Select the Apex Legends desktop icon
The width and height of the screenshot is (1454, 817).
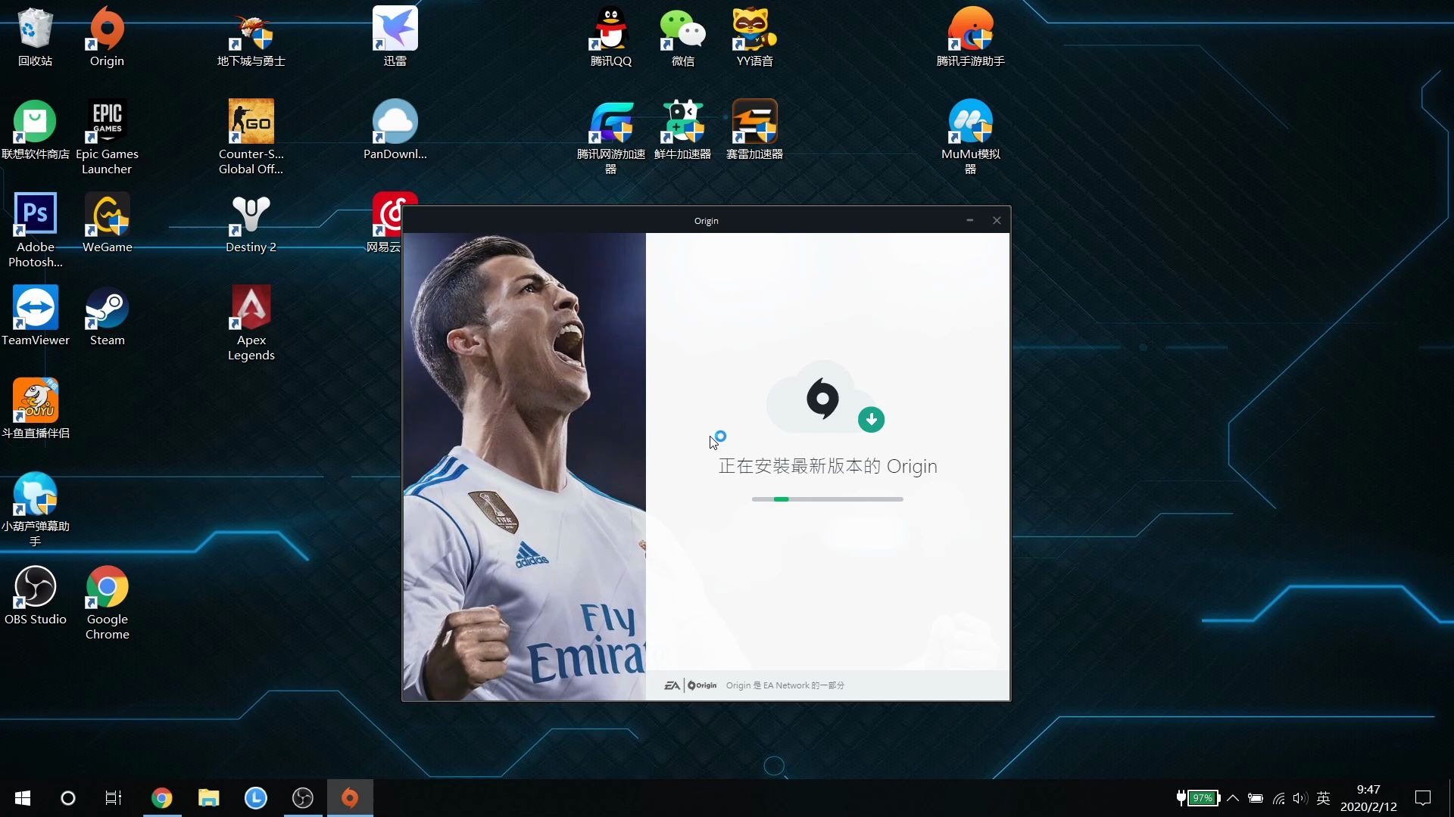[251, 309]
